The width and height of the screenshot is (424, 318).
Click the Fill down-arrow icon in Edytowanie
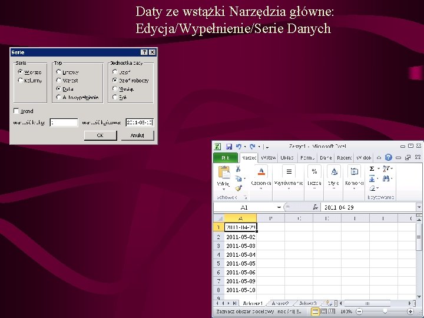click(372, 178)
